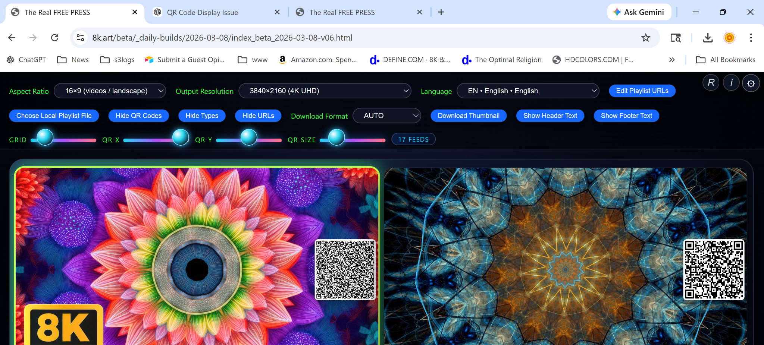Select the active The Real FREE PRESS tab
The height and width of the screenshot is (345, 764).
pyautogui.click(x=75, y=12)
